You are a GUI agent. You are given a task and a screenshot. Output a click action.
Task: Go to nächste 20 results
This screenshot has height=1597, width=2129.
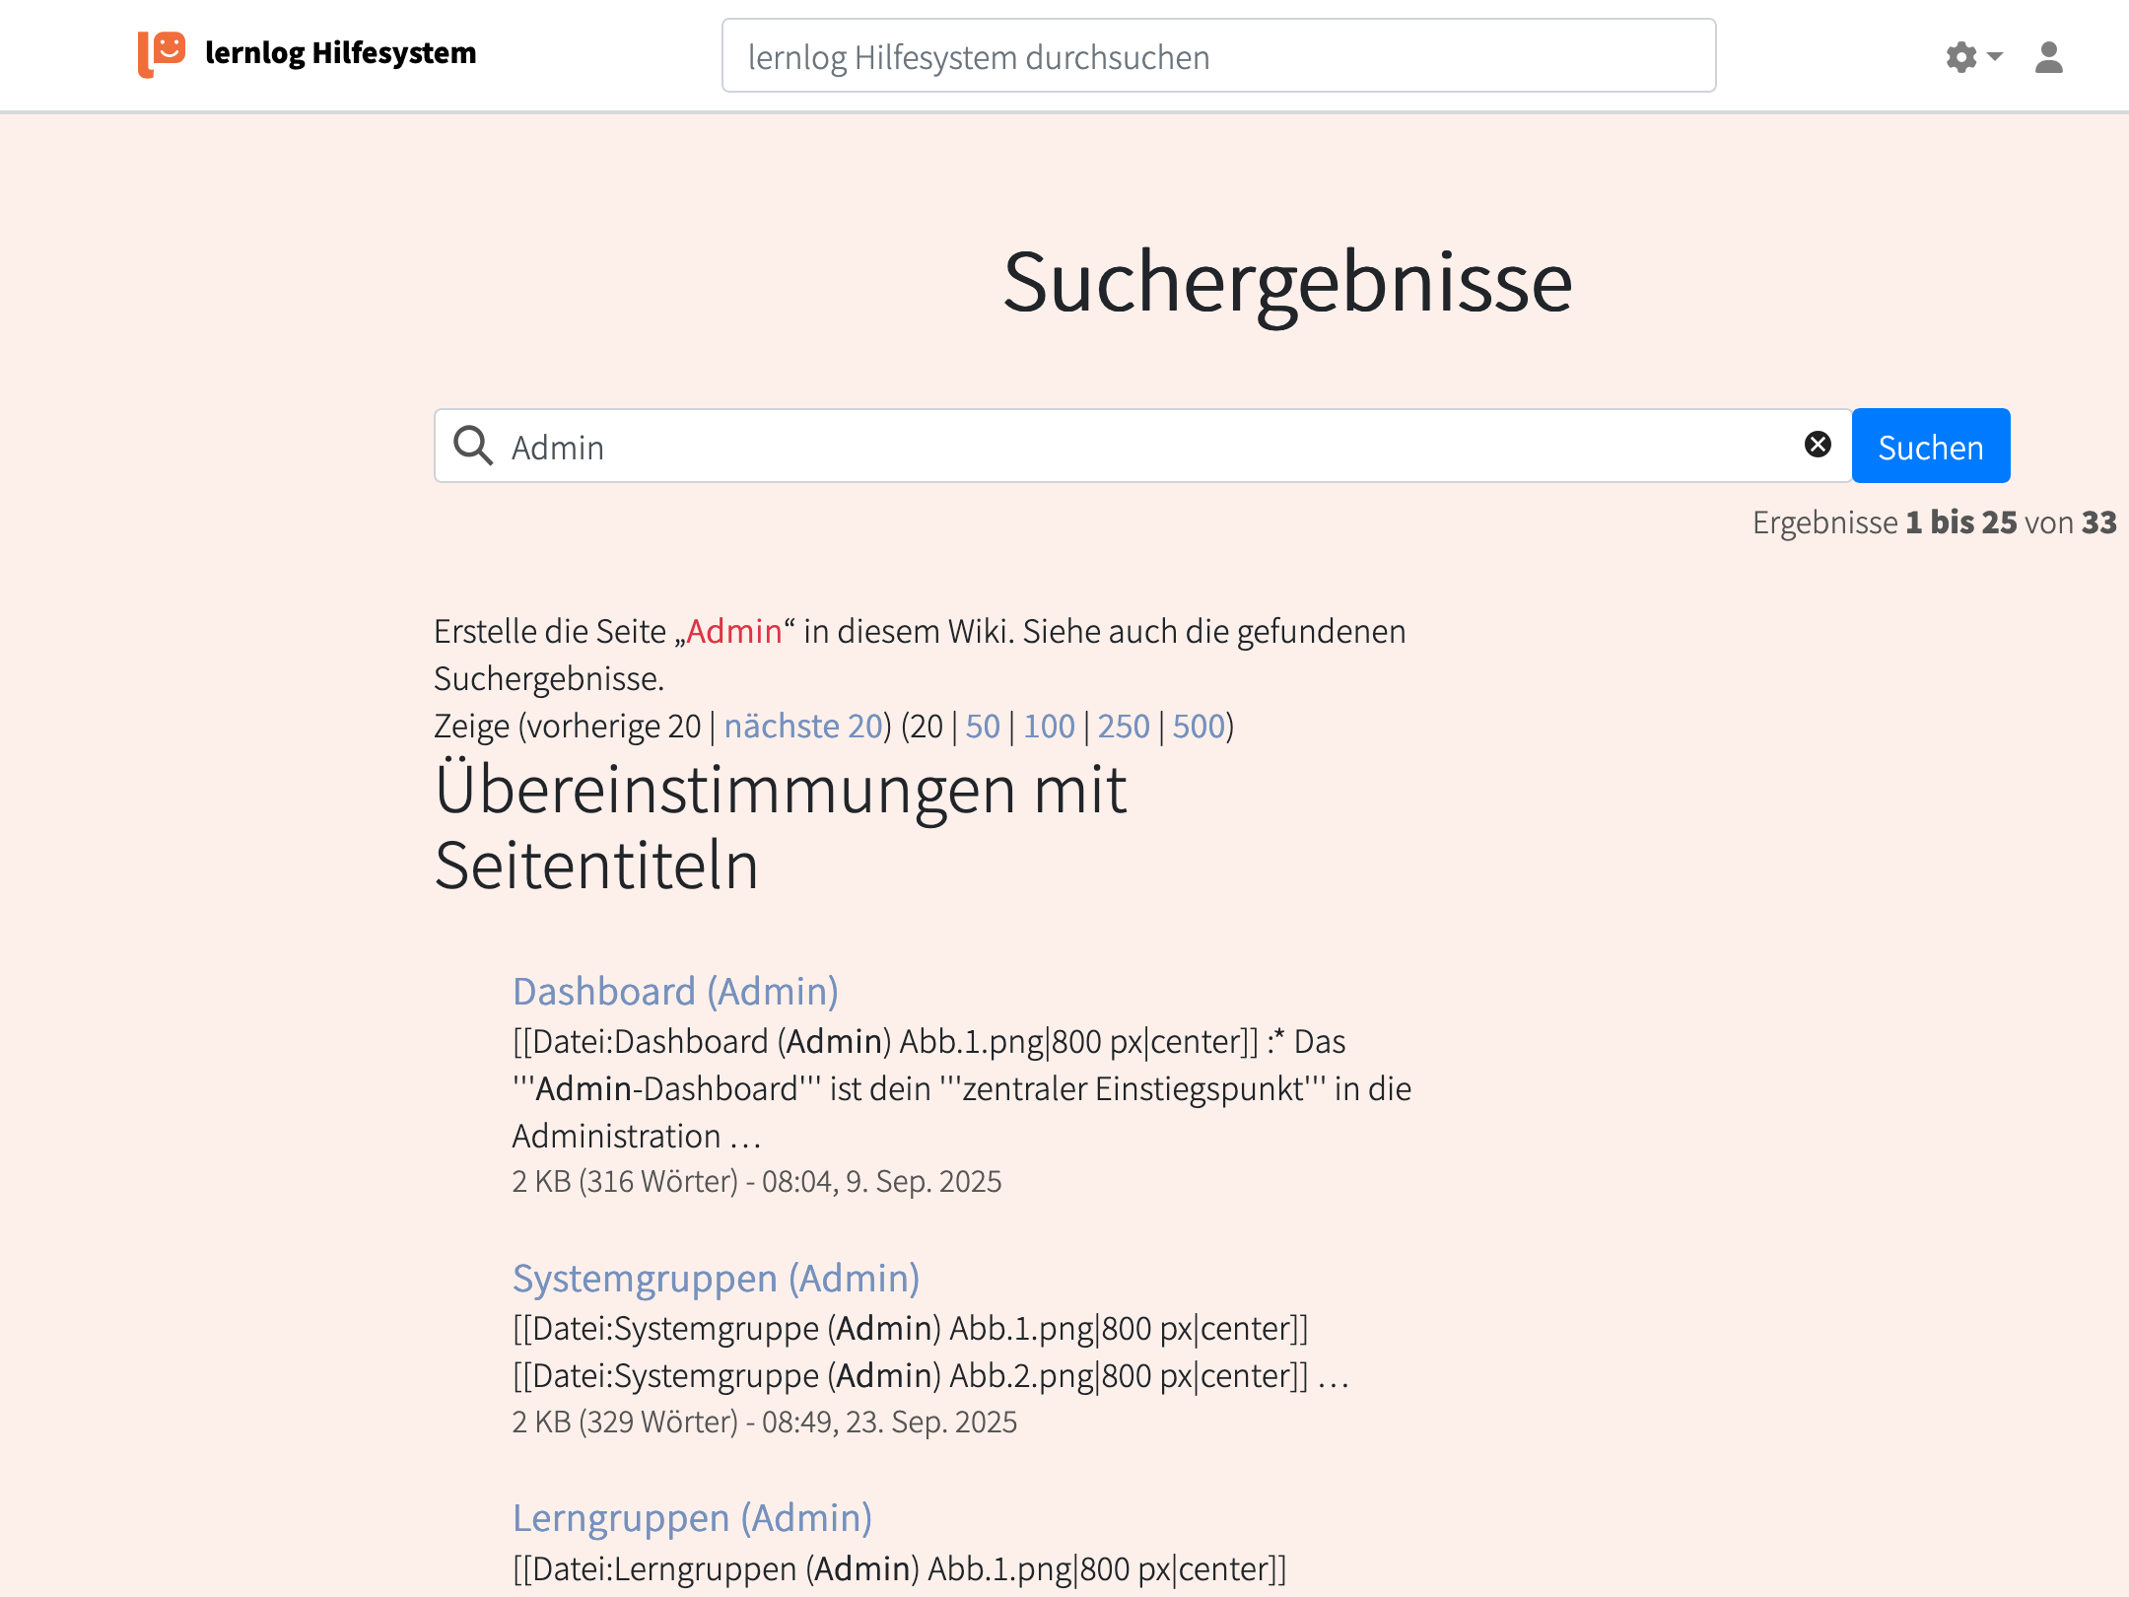point(803,726)
